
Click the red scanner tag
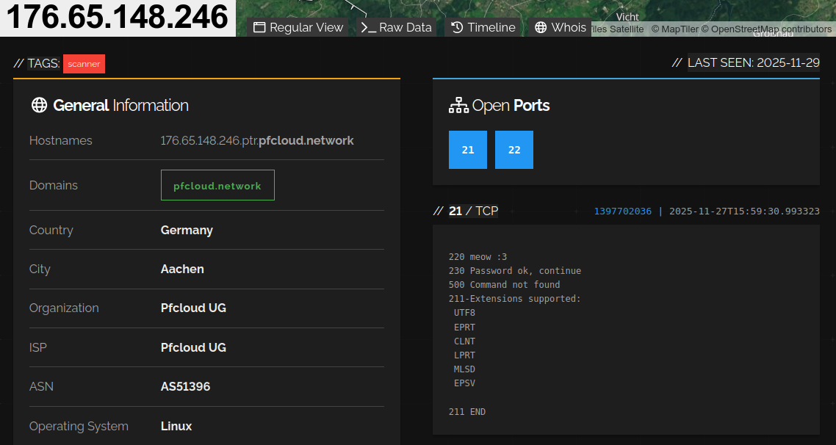click(83, 64)
